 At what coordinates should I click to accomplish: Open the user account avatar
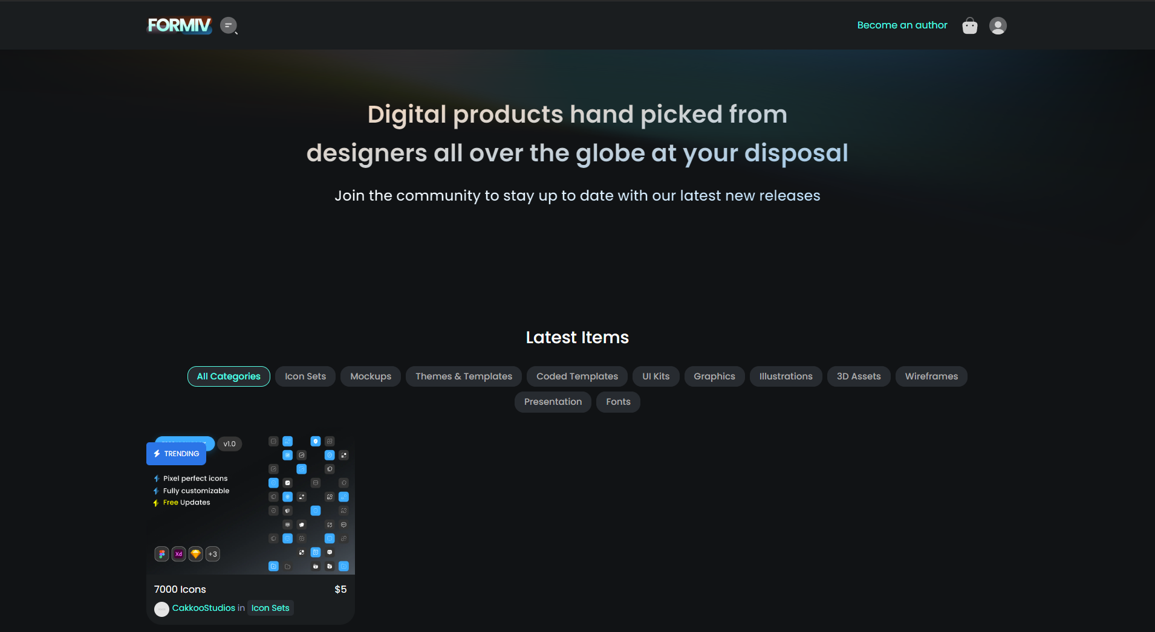998,26
